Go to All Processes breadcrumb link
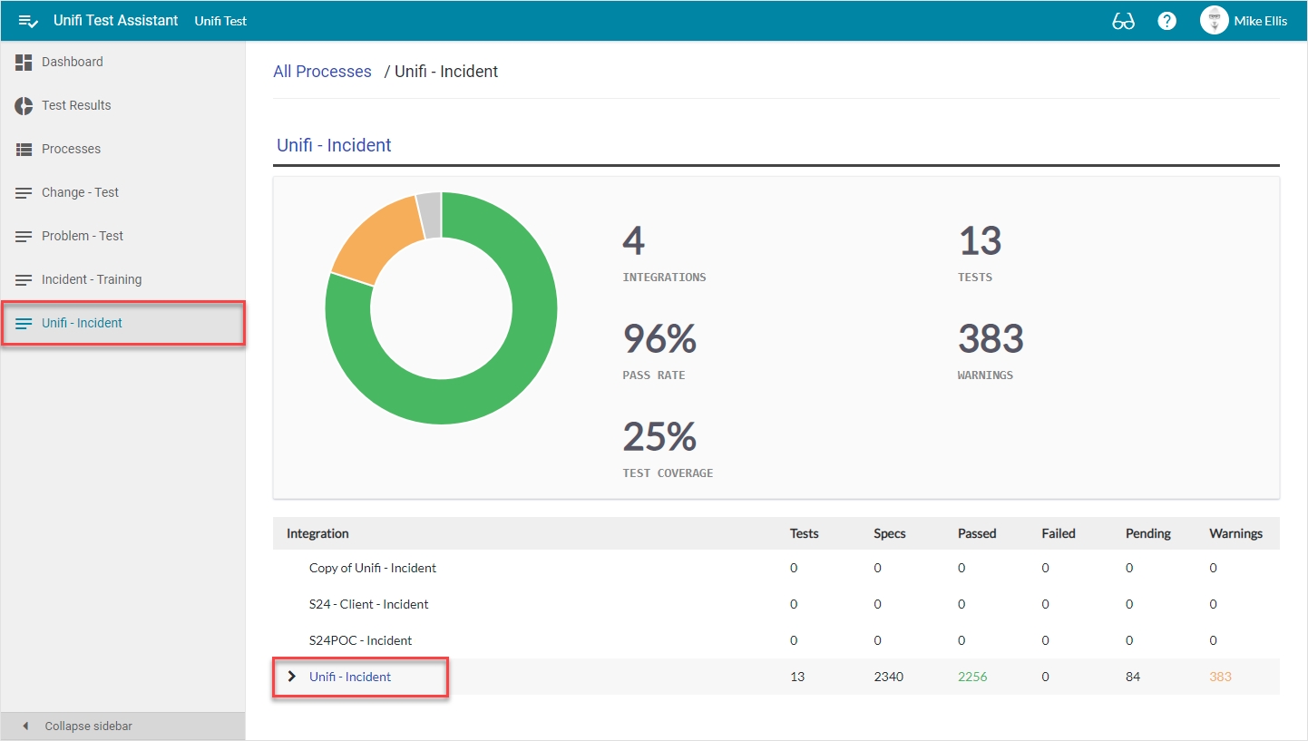Image resolution: width=1308 pixels, height=741 pixels. coord(322,72)
